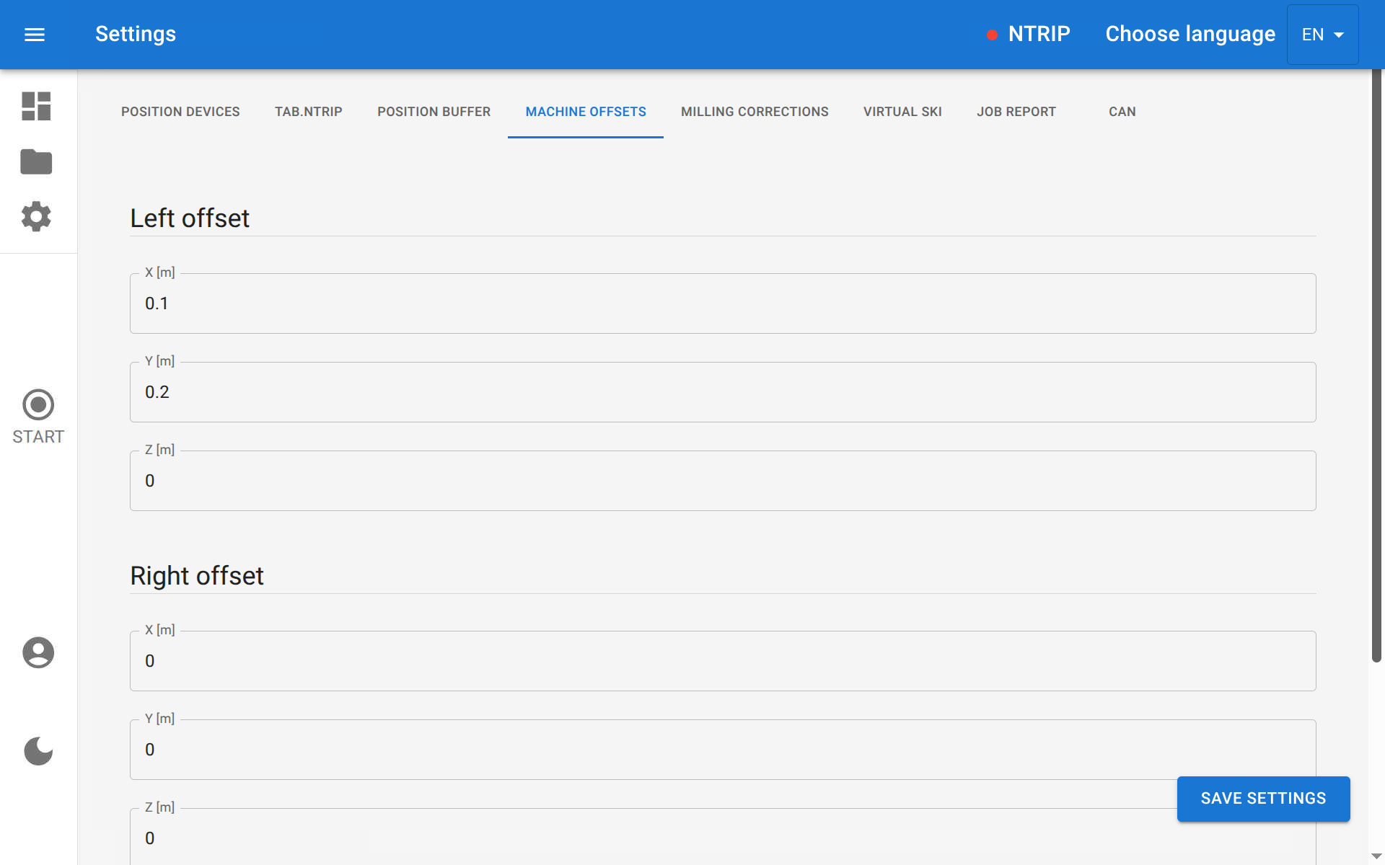The height and width of the screenshot is (865, 1385).
Task: Go to Milling Corrections tab
Action: point(755,112)
